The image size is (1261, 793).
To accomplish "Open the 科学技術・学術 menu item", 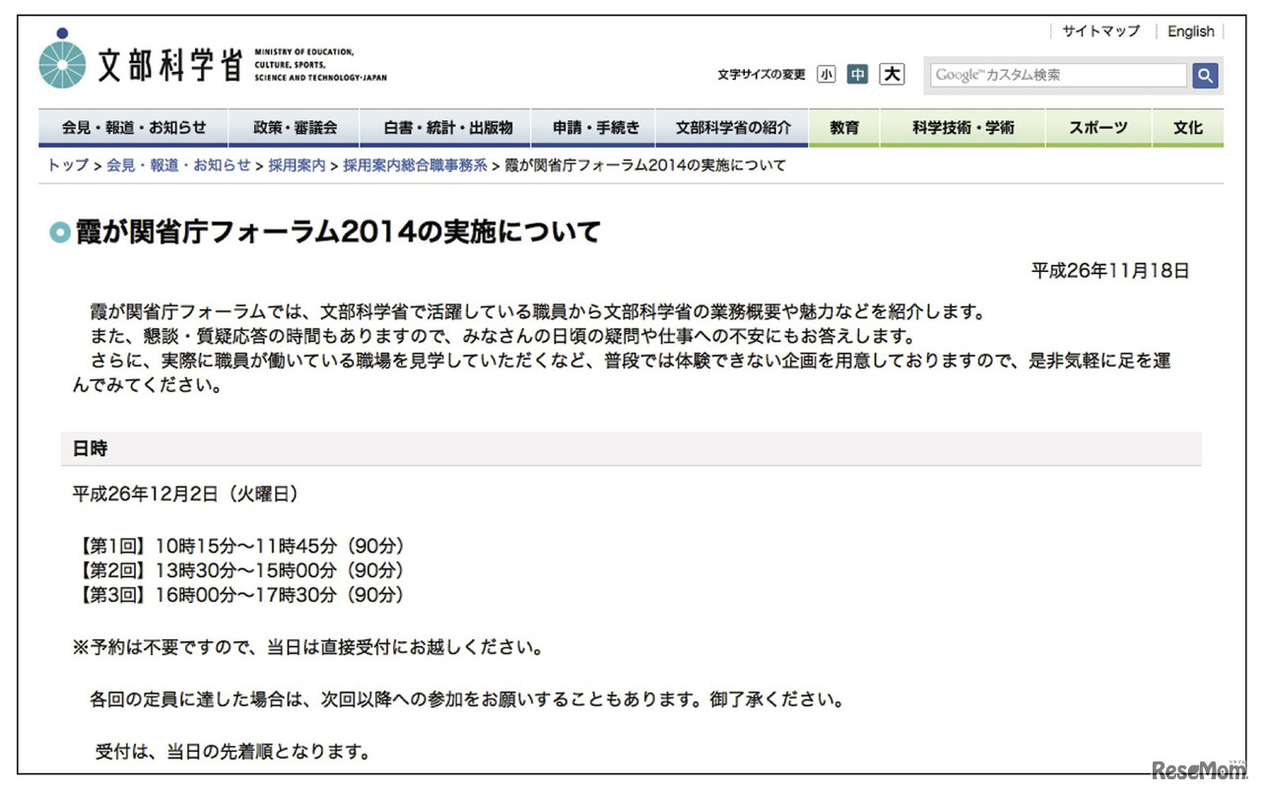I will pyautogui.click(x=962, y=127).
